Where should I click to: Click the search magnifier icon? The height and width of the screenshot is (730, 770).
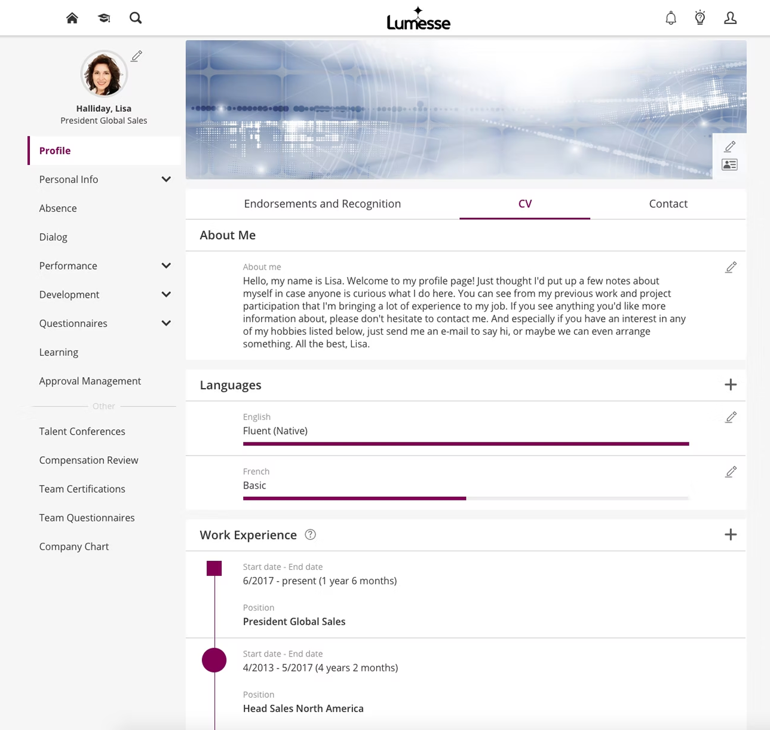click(136, 18)
